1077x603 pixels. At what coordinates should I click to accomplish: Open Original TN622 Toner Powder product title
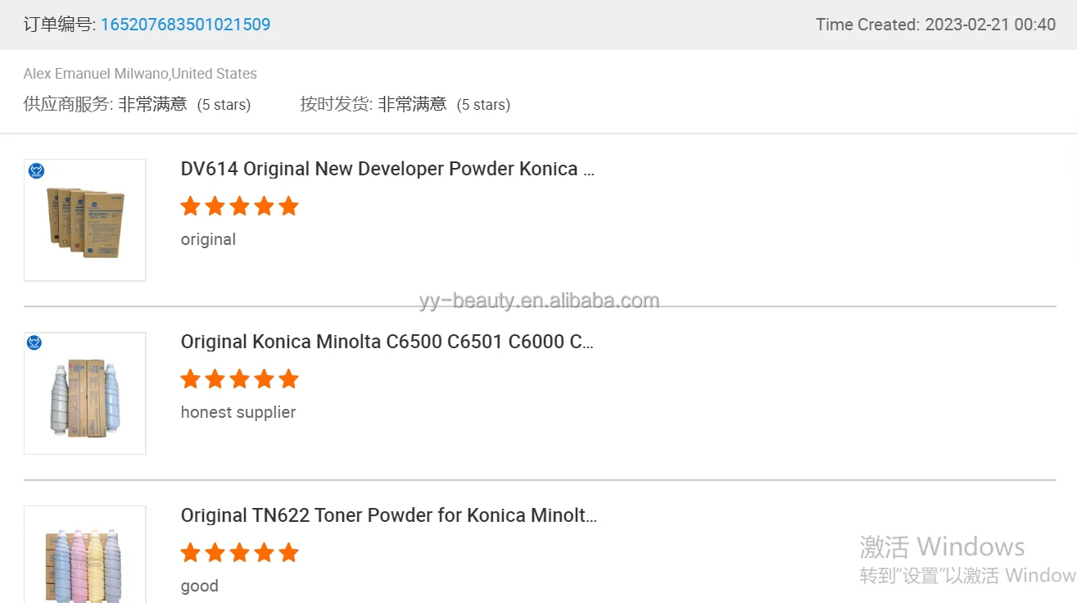pyautogui.click(x=388, y=515)
